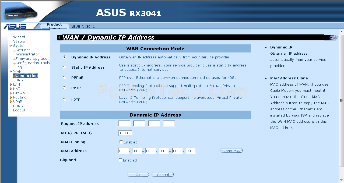The image size is (344, 183).
Task: Open the Wizard page
Action: pos(19,37)
